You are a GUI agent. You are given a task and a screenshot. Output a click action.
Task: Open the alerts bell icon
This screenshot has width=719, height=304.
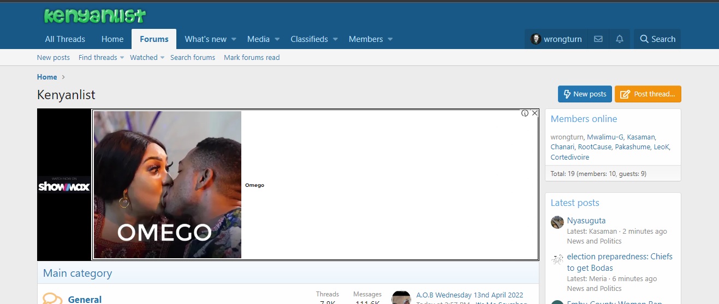[620, 39]
